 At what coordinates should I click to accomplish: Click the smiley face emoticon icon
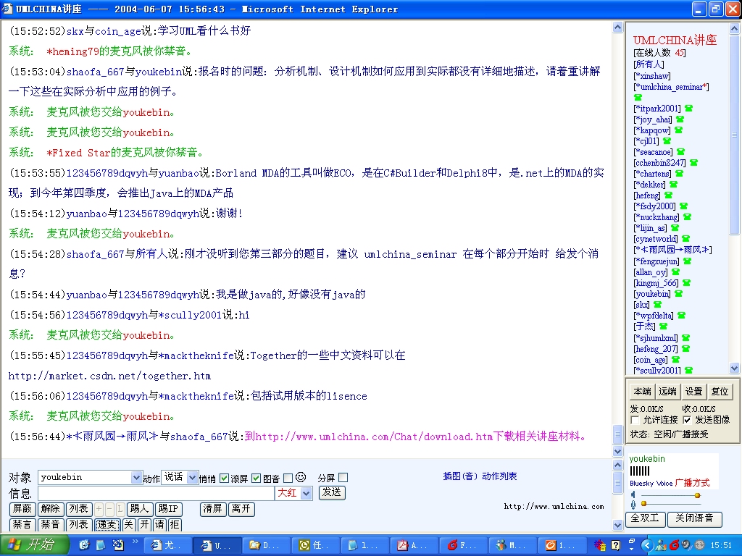click(301, 478)
